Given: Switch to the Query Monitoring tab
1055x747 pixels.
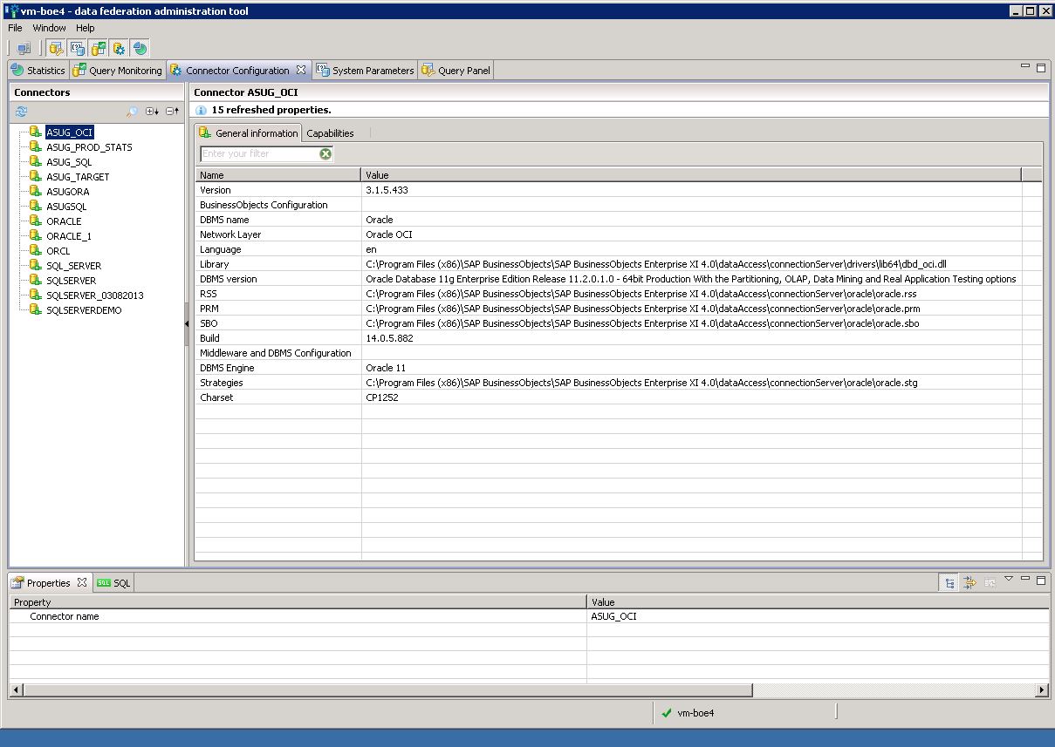Looking at the screenshot, I should click(117, 71).
